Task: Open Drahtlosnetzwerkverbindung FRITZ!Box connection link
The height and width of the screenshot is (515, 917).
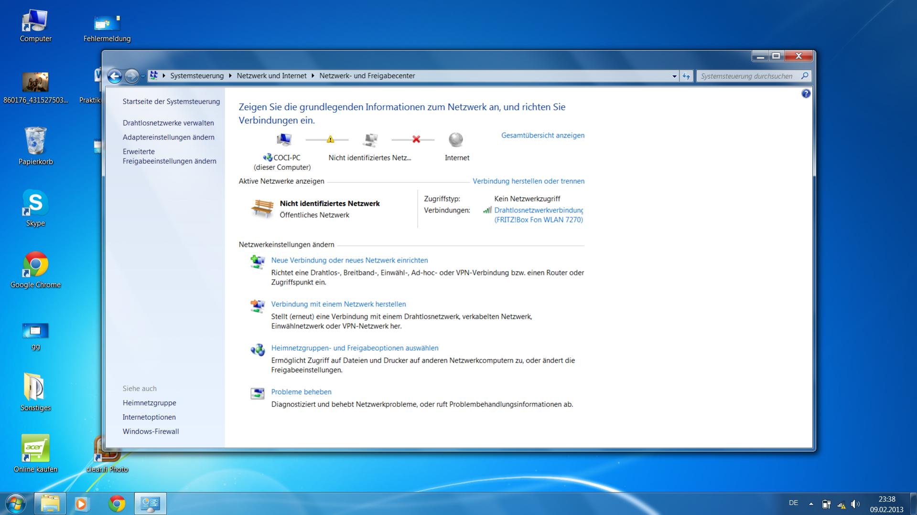Action: [x=539, y=215]
